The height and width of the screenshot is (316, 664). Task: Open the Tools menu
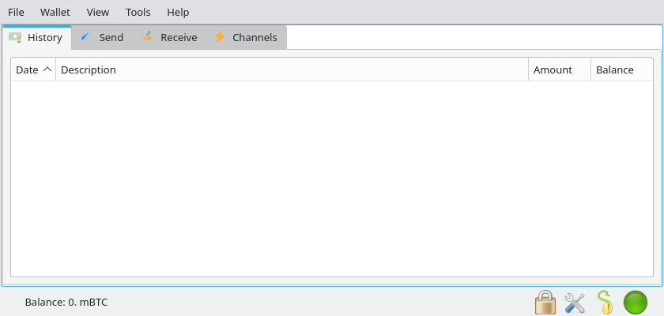(x=138, y=12)
